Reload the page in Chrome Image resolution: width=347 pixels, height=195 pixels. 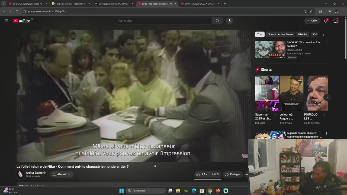17,11
